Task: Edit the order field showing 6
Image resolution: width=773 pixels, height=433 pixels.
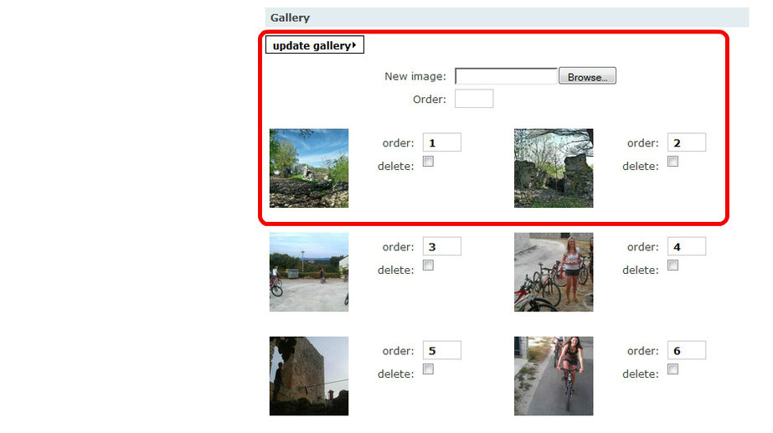Action: click(686, 350)
